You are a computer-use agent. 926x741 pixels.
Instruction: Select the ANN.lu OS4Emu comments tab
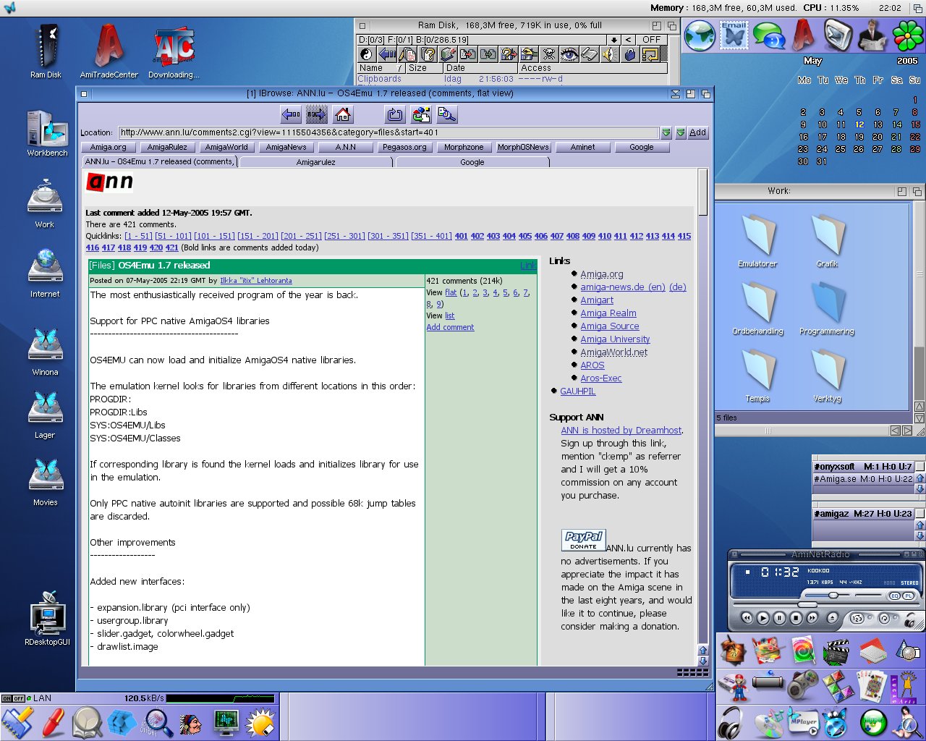[159, 161]
